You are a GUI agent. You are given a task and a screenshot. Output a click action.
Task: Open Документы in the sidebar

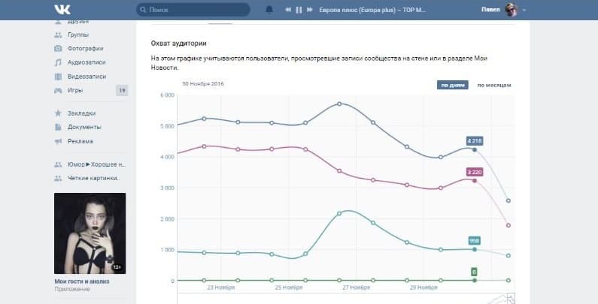point(83,127)
